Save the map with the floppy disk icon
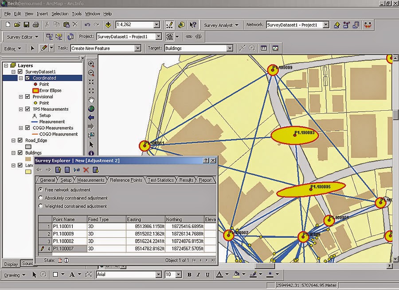 pos(26,25)
